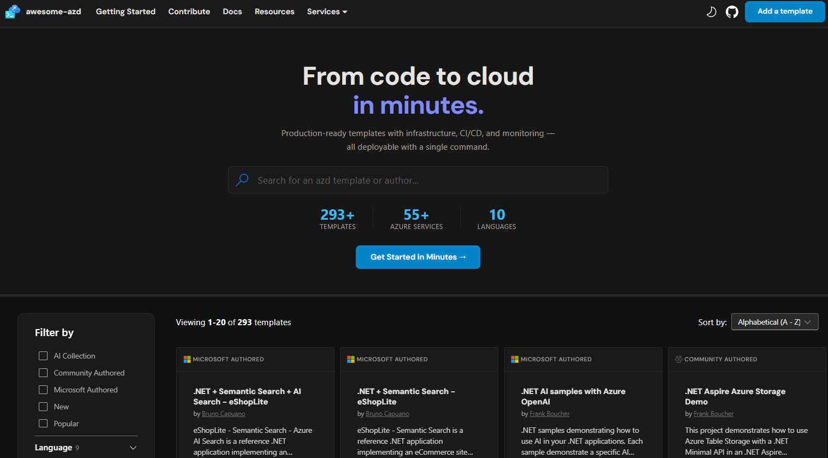Open the GitHub repository icon
The height and width of the screenshot is (458, 828).
[732, 11]
